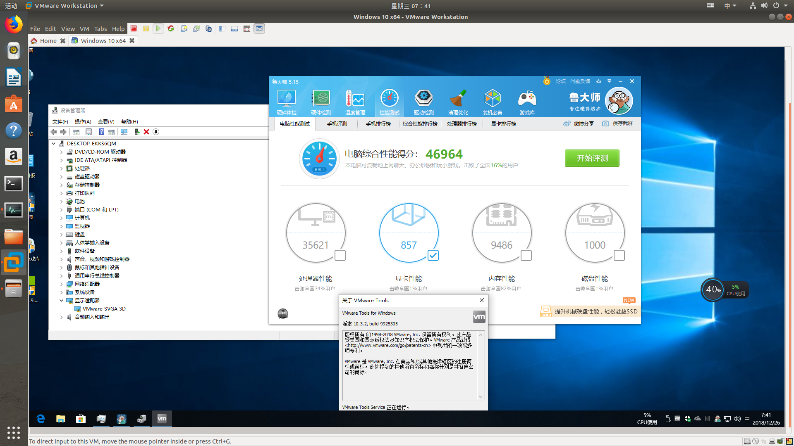Open the 装机必备 essential software icon
This screenshot has width=794, height=446.
coord(493,102)
